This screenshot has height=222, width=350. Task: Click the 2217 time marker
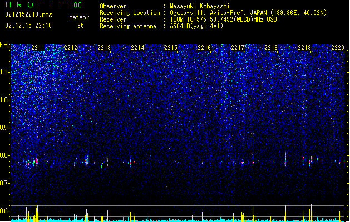[x=238, y=48]
